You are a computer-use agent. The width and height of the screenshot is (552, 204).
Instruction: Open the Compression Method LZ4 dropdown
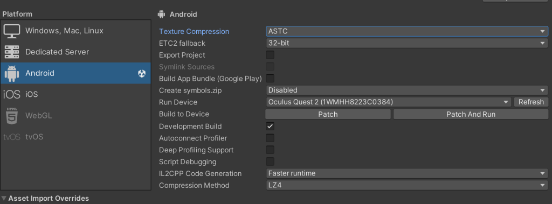(406, 185)
